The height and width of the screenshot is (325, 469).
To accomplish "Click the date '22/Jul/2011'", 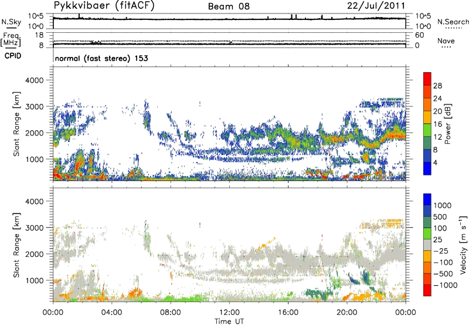I will coord(376,6).
